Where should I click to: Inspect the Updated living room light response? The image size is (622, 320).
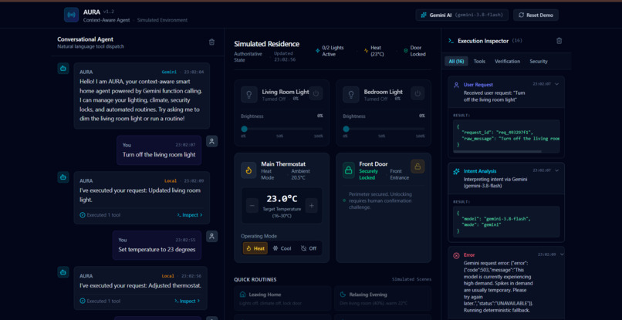190,215
